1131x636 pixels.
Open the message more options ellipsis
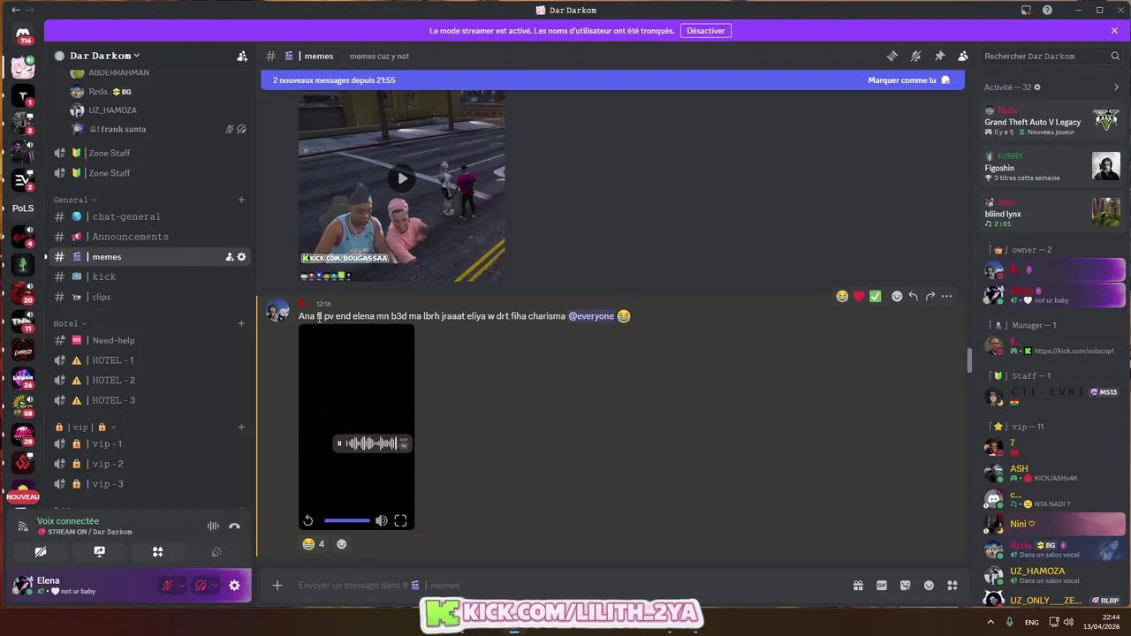(x=947, y=296)
